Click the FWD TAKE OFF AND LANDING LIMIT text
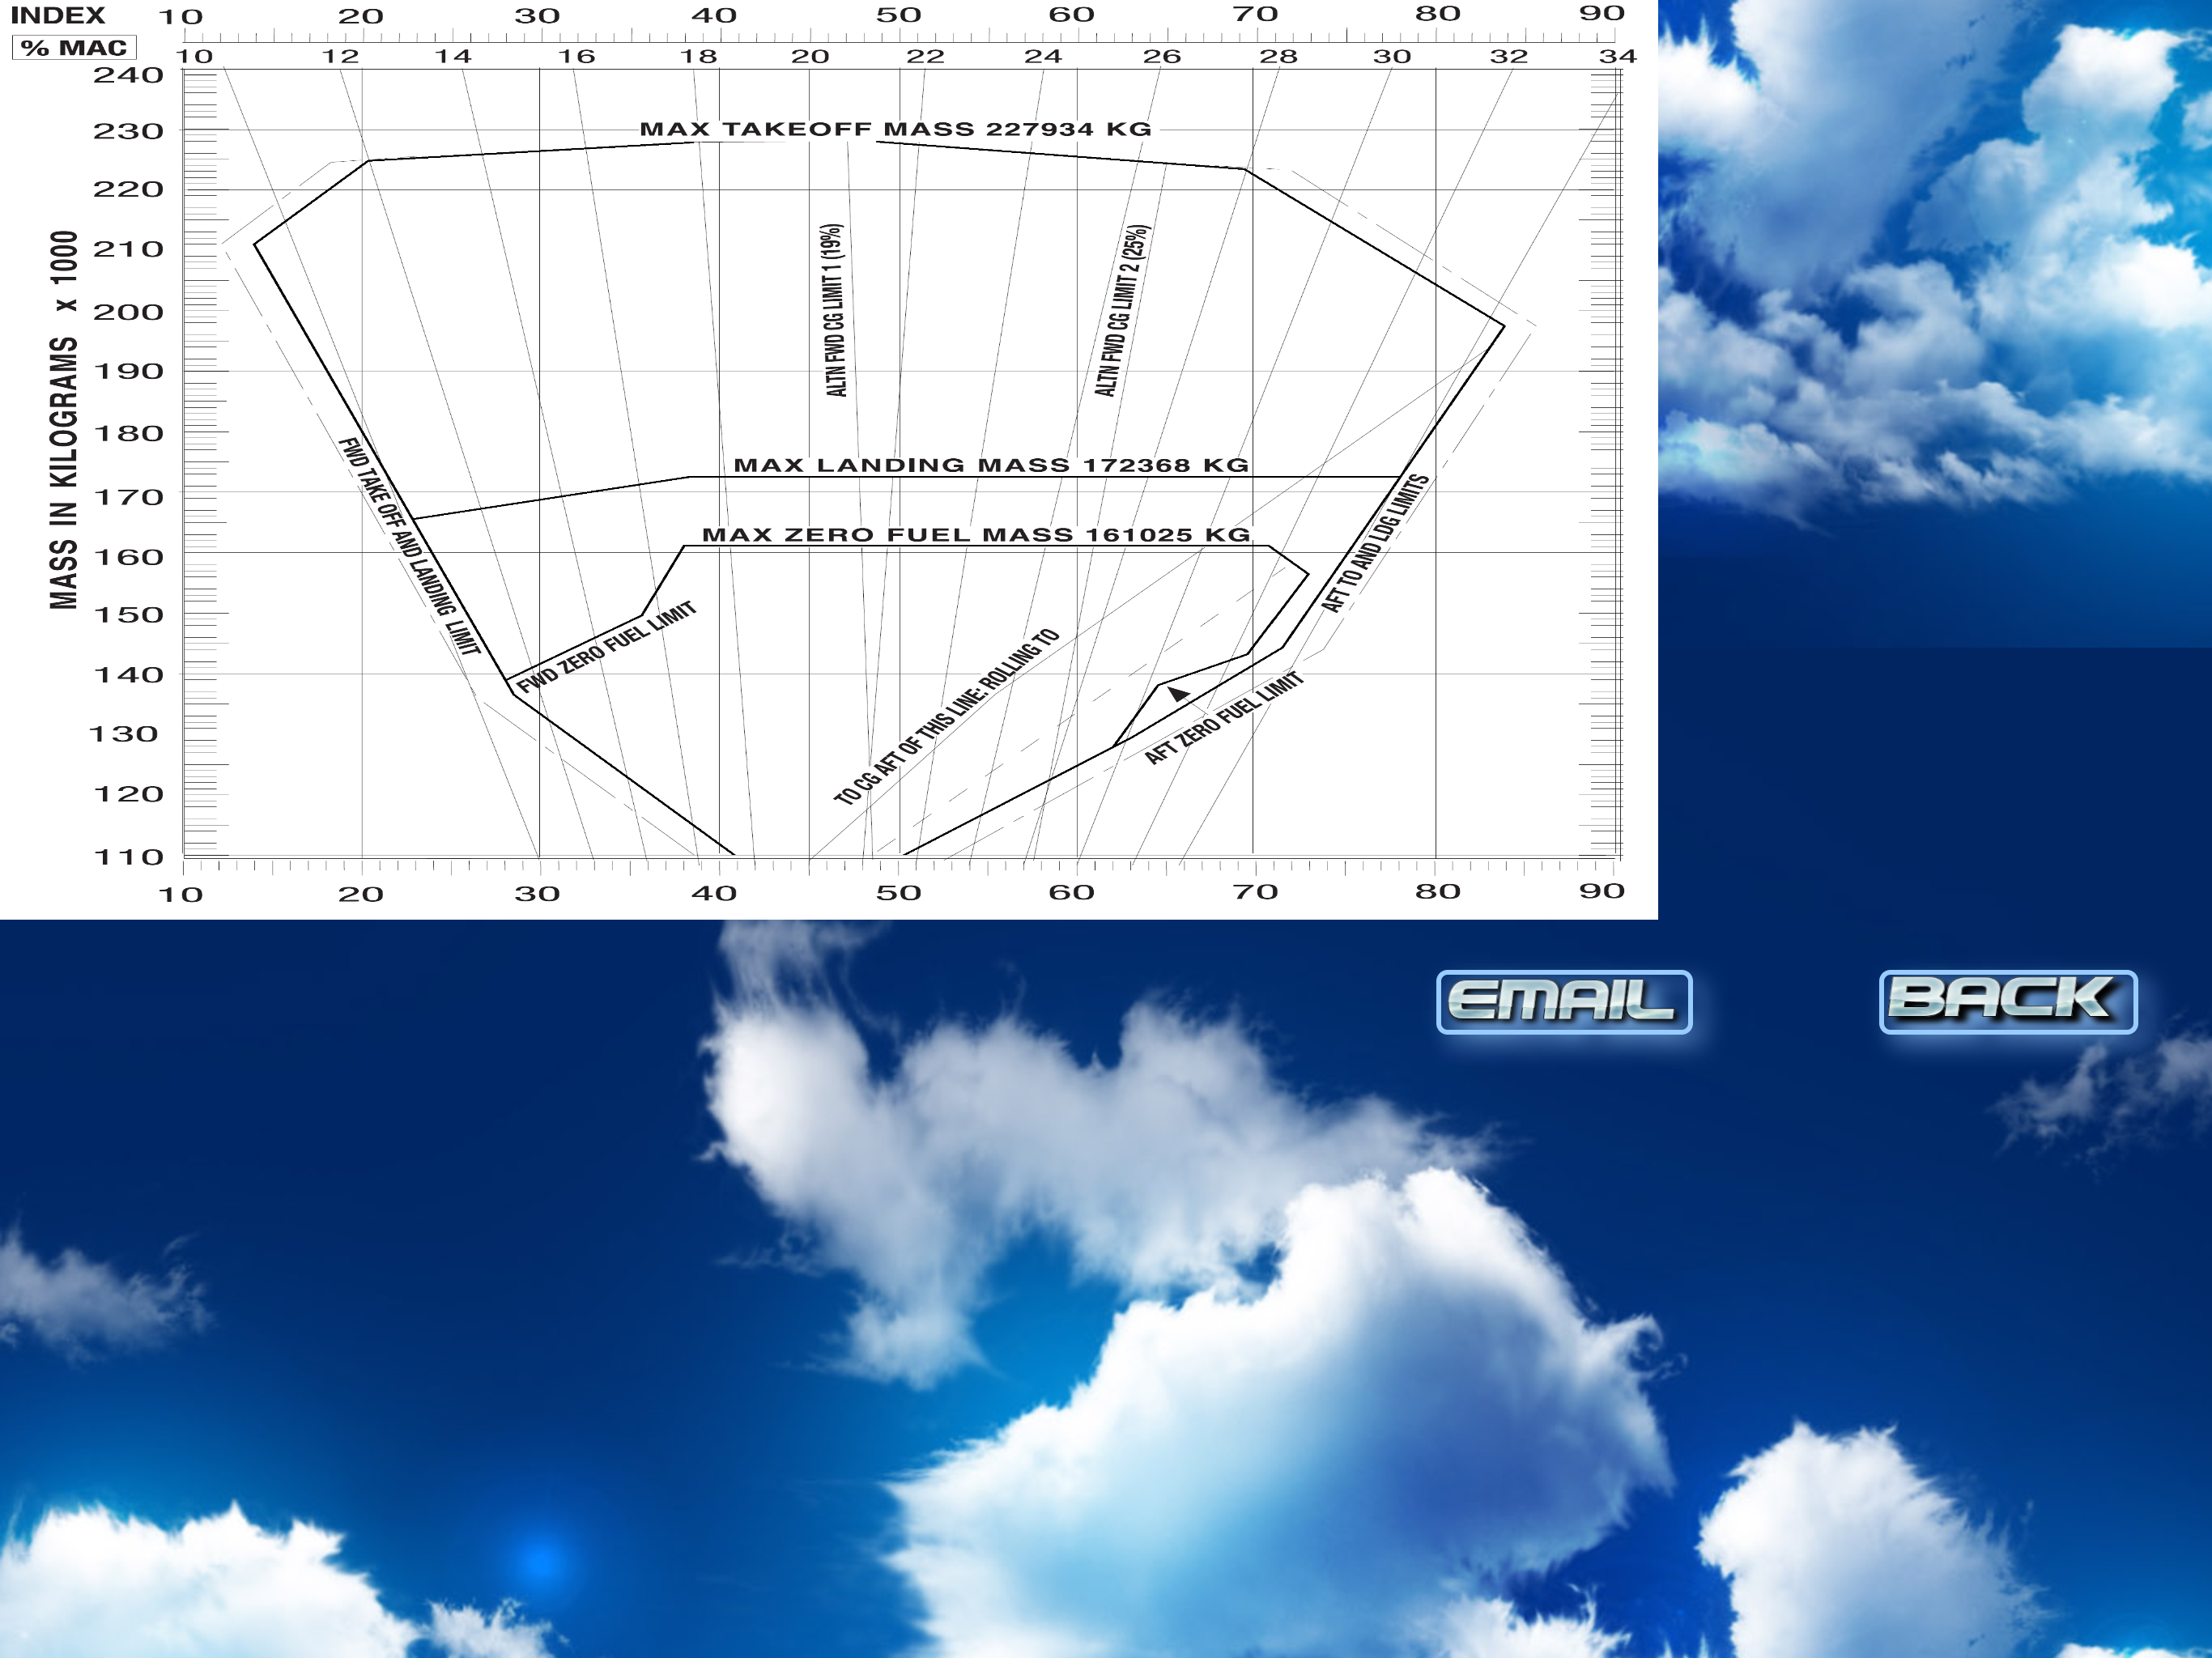This screenshot has width=2212, height=1658. (409, 546)
